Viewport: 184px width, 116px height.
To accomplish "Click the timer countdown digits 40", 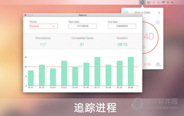I will pos(148,36).
